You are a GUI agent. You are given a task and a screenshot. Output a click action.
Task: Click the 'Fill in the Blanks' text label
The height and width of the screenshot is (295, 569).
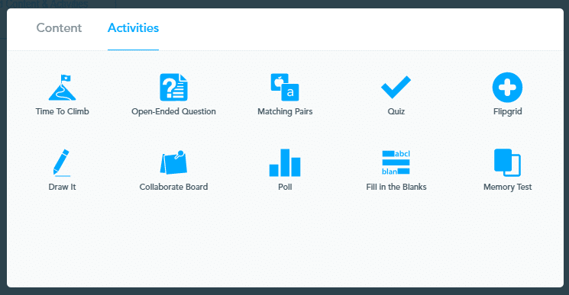(x=396, y=187)
